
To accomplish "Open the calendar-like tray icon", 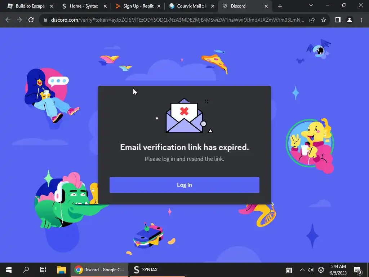I will pos(289,270).
